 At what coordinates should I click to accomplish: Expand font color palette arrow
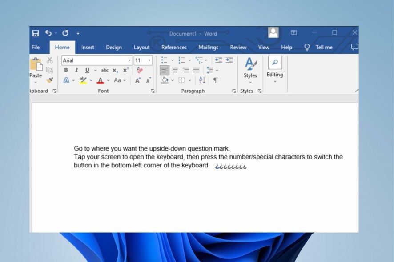(108, 80)
